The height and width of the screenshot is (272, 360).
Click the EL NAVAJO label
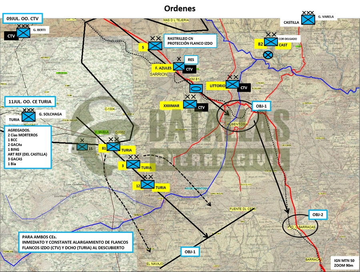click(x=155, y=264)
